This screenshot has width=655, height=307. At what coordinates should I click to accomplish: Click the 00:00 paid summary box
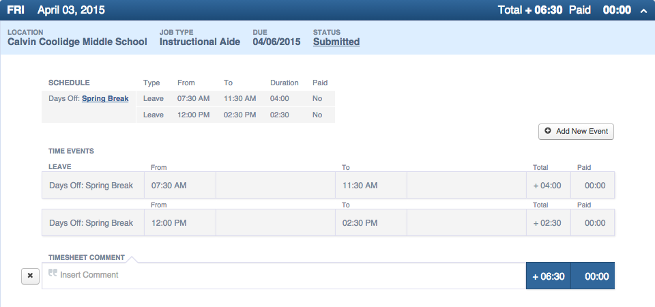coord(593,276)
